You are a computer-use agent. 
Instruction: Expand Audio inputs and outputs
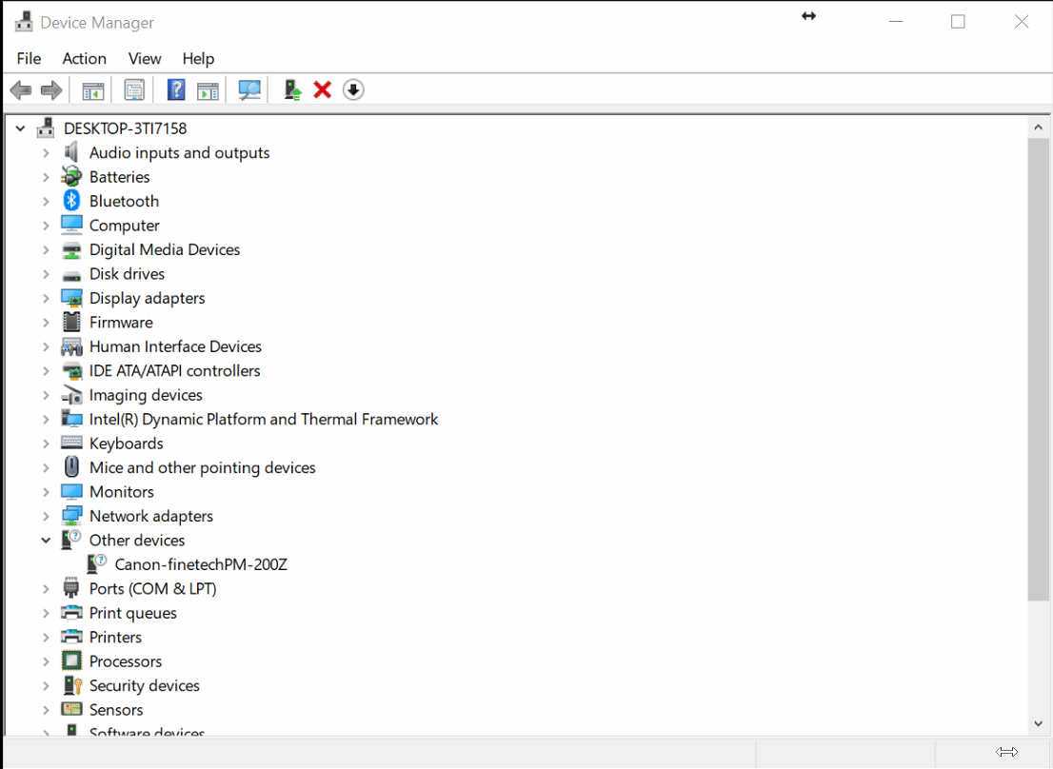tap(46, 153)
